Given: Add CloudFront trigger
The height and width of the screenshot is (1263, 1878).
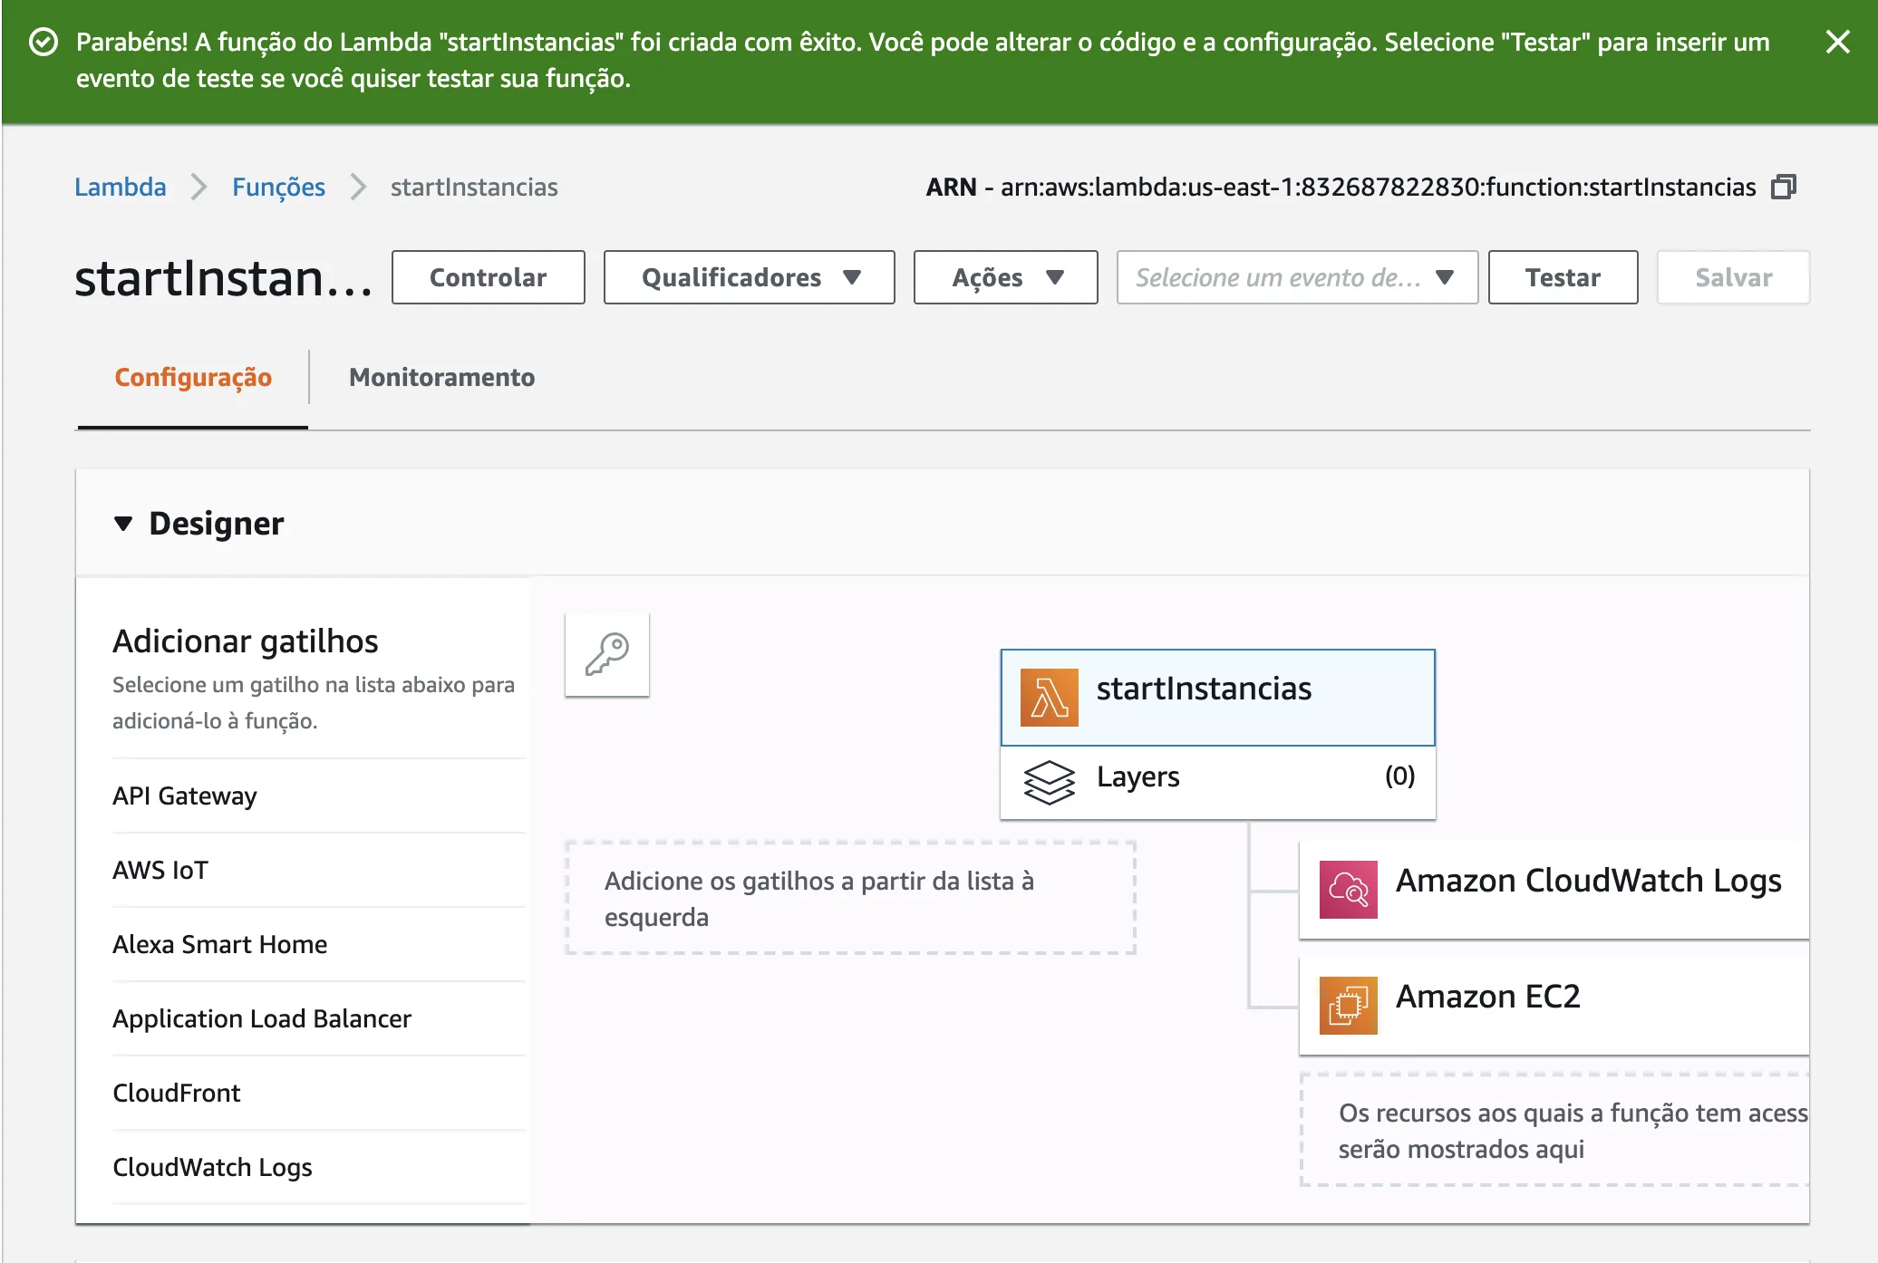Looking at the screenshot, I should [x=319, y=1093].
